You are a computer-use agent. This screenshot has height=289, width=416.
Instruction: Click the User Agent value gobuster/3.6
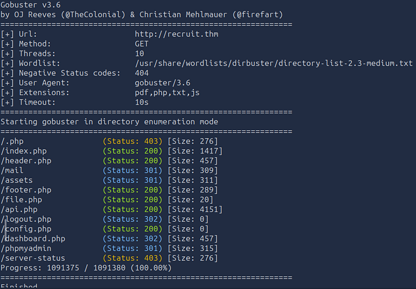(163, 83)
